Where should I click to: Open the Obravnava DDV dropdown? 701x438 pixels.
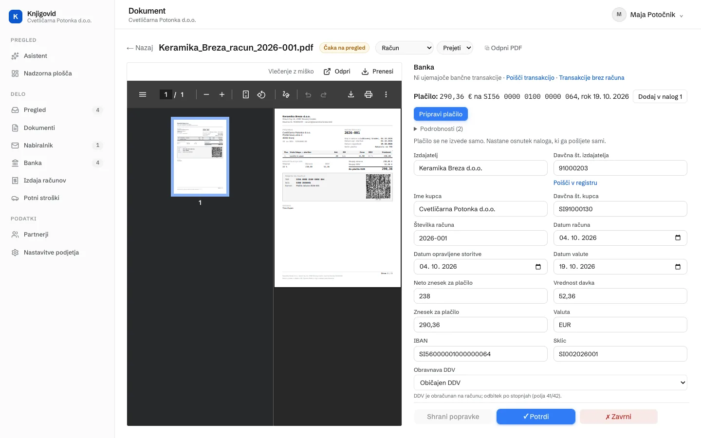pos(551,383)
